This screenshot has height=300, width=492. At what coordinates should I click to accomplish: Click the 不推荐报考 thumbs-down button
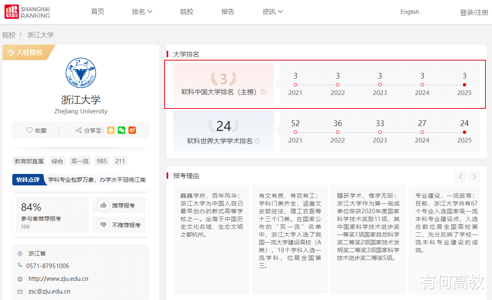pos(119,225)
